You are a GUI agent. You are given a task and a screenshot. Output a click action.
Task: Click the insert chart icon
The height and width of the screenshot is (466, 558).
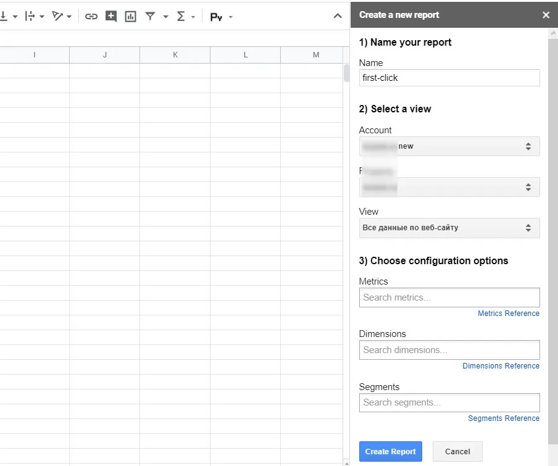coord(131,17)
